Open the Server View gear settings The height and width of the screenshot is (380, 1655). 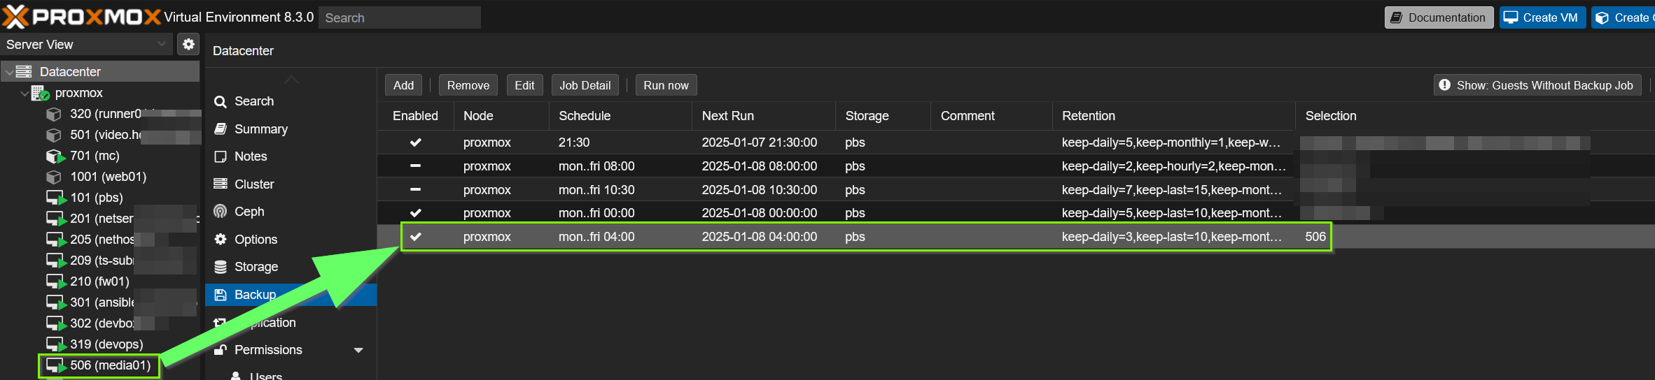188,44
